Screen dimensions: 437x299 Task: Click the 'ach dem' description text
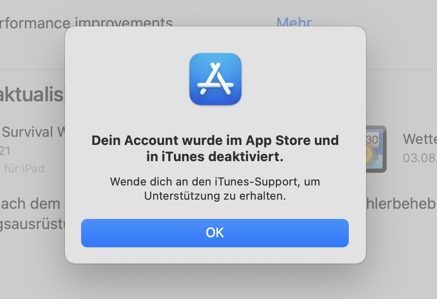pos(30,204)
